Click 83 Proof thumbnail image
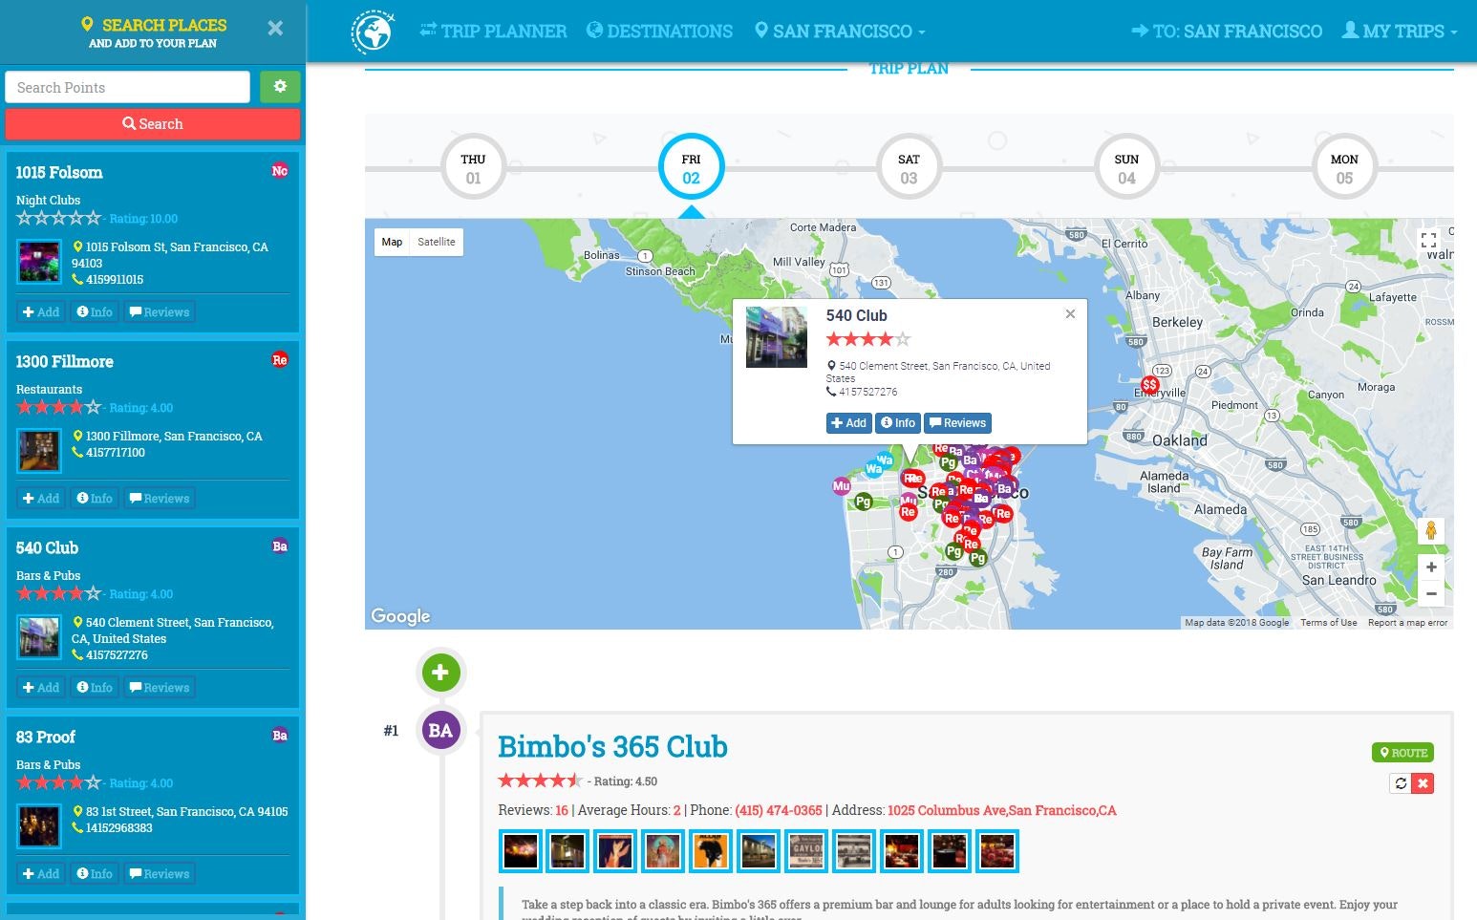Viewport: 1477px width, 920px height. coord(39,826)
